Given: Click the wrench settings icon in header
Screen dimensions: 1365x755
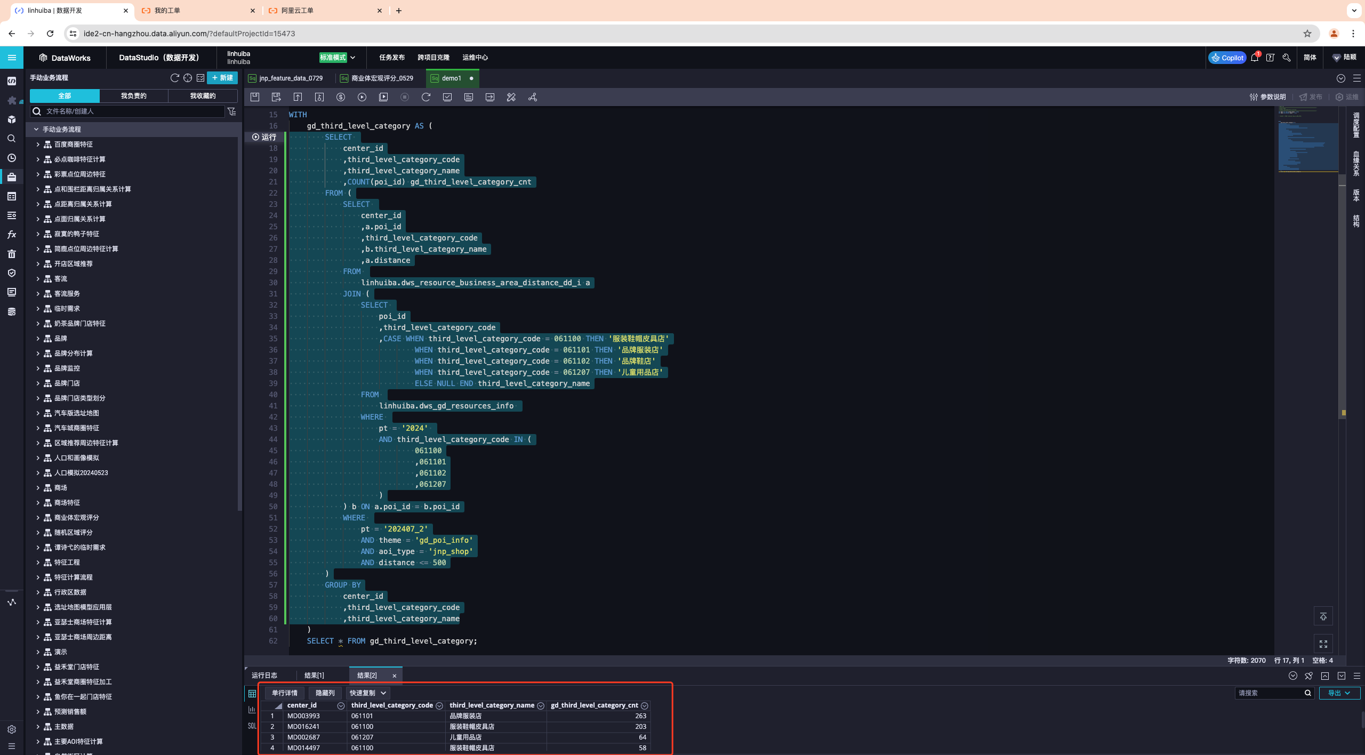Looking at the screenshot, I should pyautogui.click(x=1287, y=58).
